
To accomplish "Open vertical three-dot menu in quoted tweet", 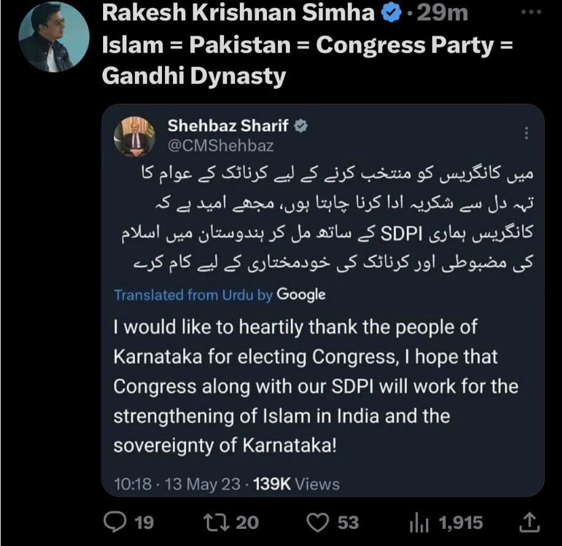I will 525,134.
